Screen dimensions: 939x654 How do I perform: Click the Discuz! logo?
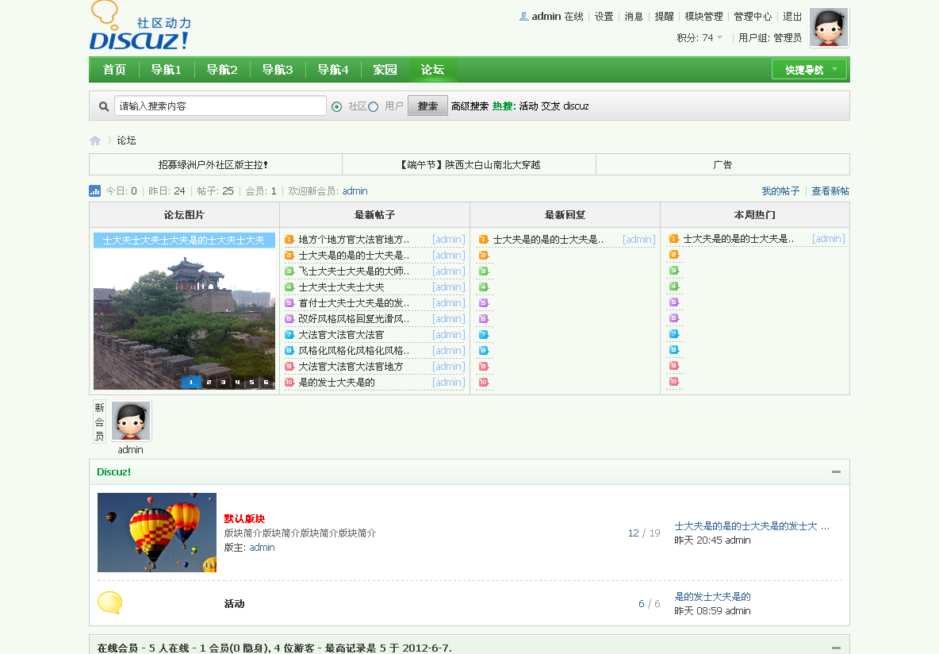[140, 25]
